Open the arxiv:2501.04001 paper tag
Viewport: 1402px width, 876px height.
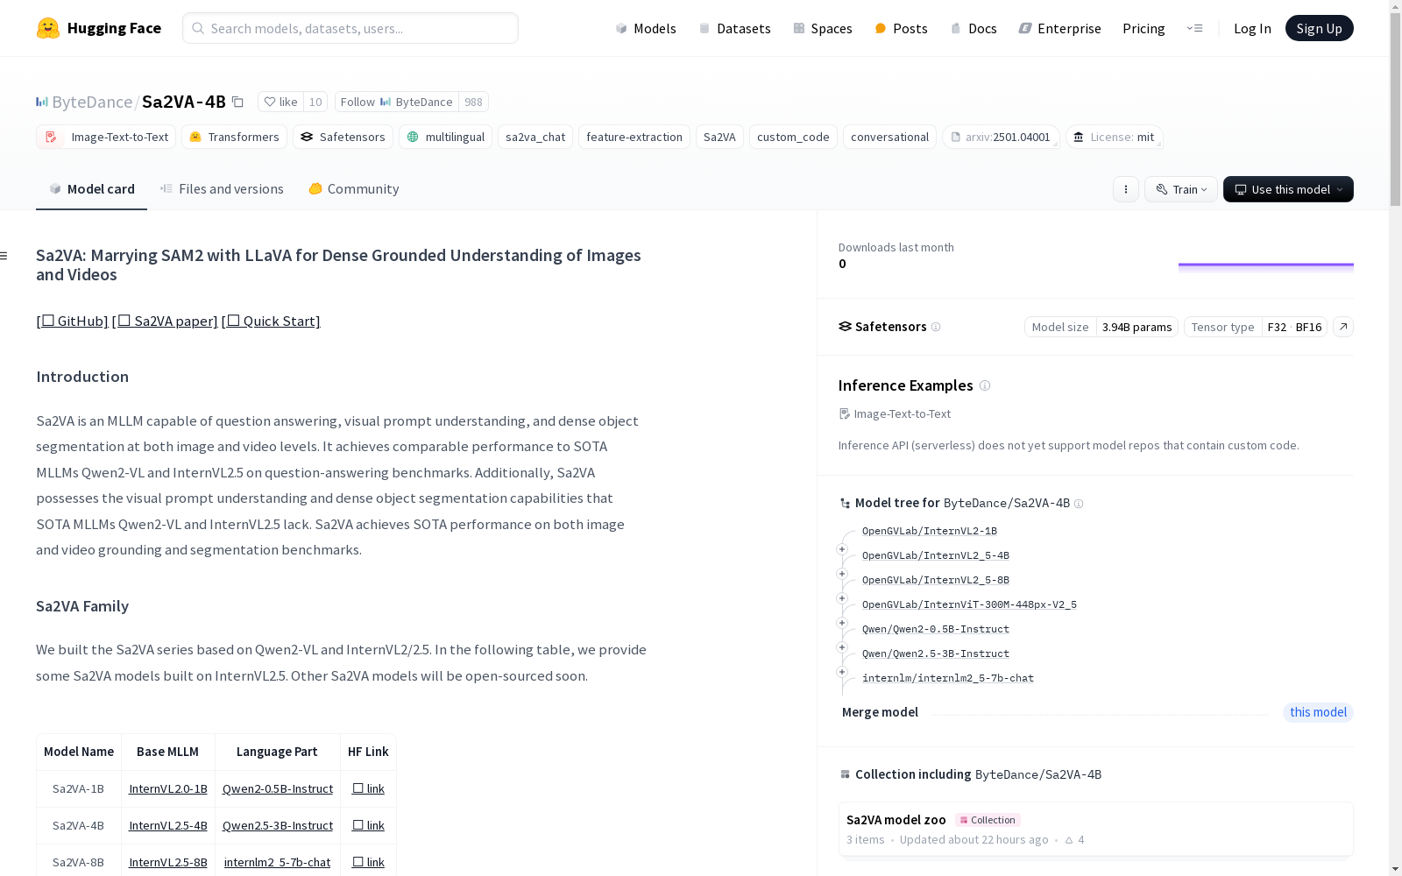(x=1001, y=137)
